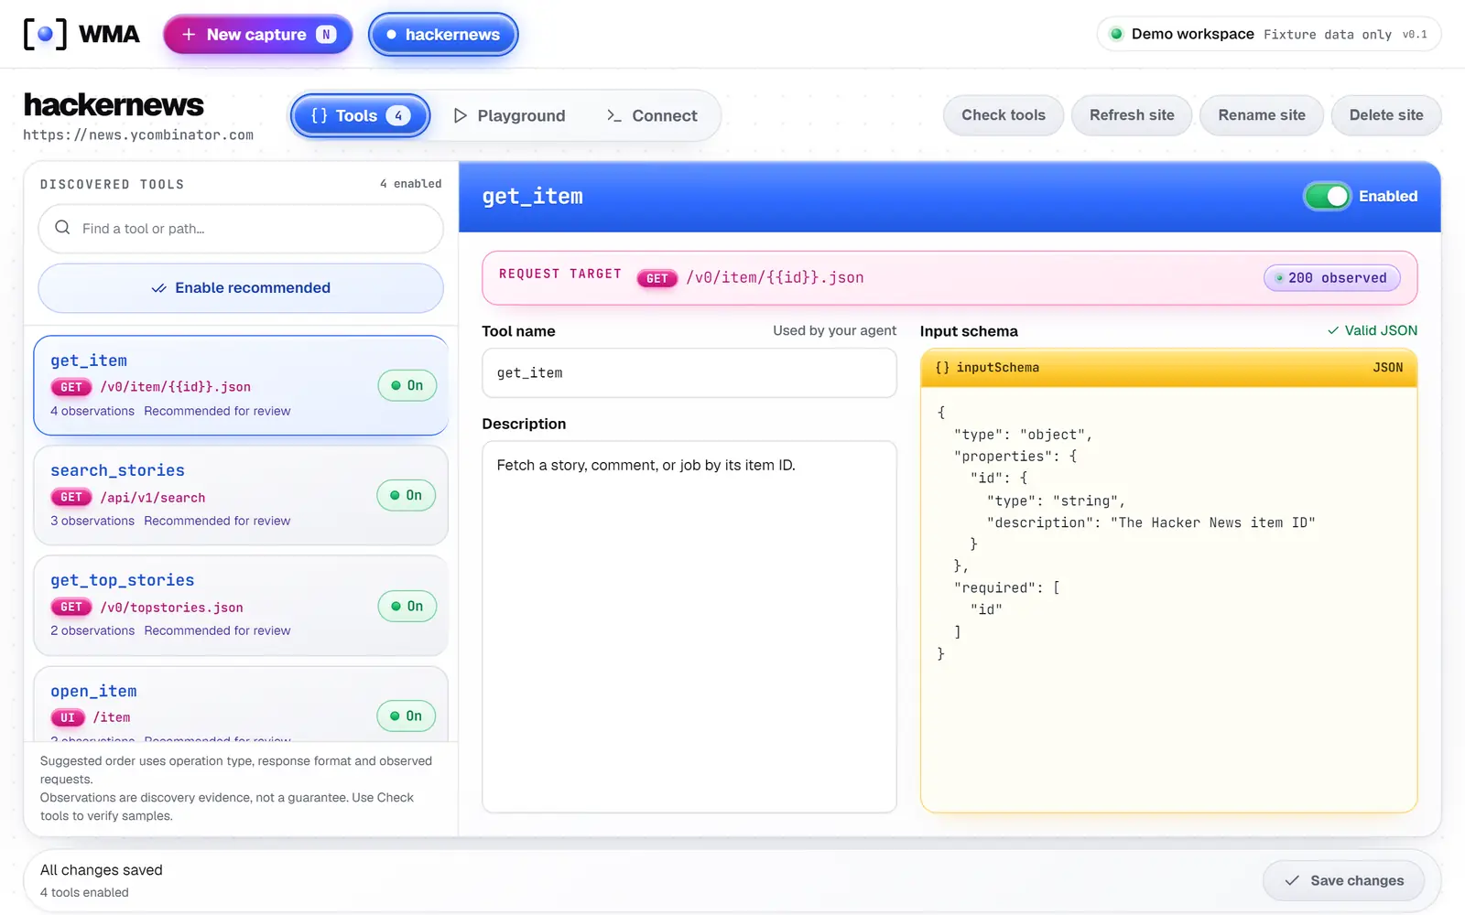The height and width of the screenshot is (915, 1465).
Task: Click the play triangle icon of Playground
Action: click(x=461, y=115)
